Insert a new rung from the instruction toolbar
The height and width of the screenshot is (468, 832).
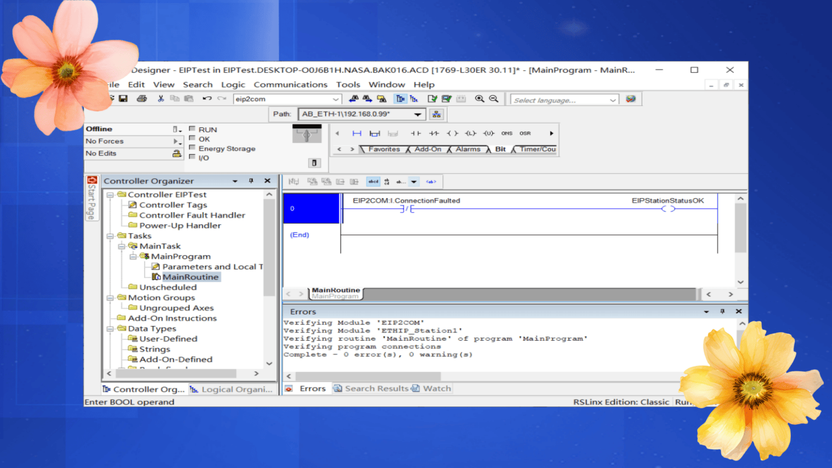pyautogui.click(x=357, y=133)
